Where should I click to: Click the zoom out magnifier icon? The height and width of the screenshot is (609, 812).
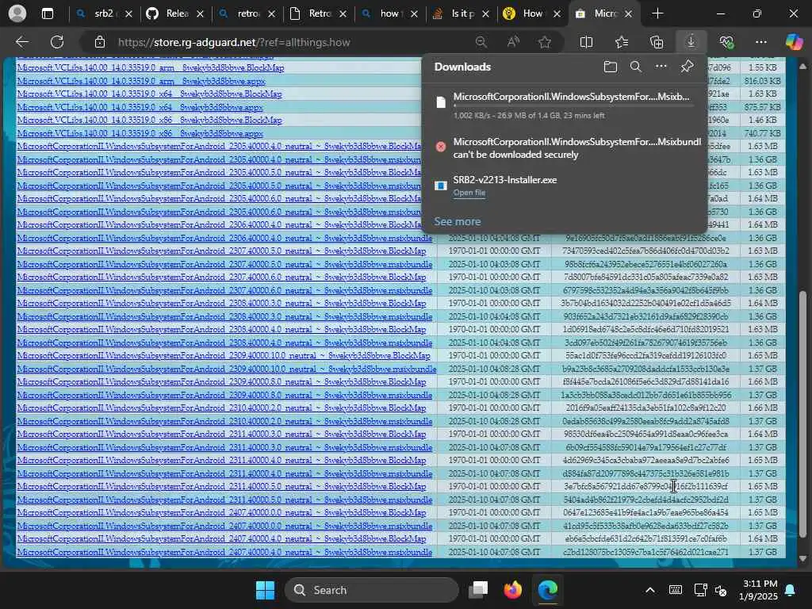481,42
